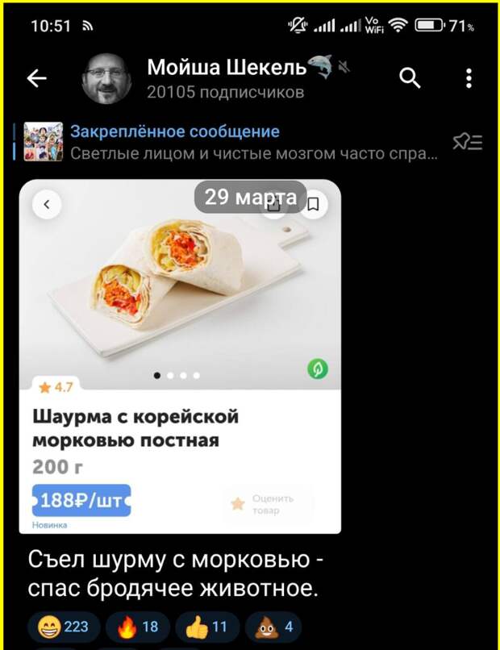The width and height of the screenshot is (500, 650).
Task: Tap the bookmark icon on product card
Action: point(314,204)
